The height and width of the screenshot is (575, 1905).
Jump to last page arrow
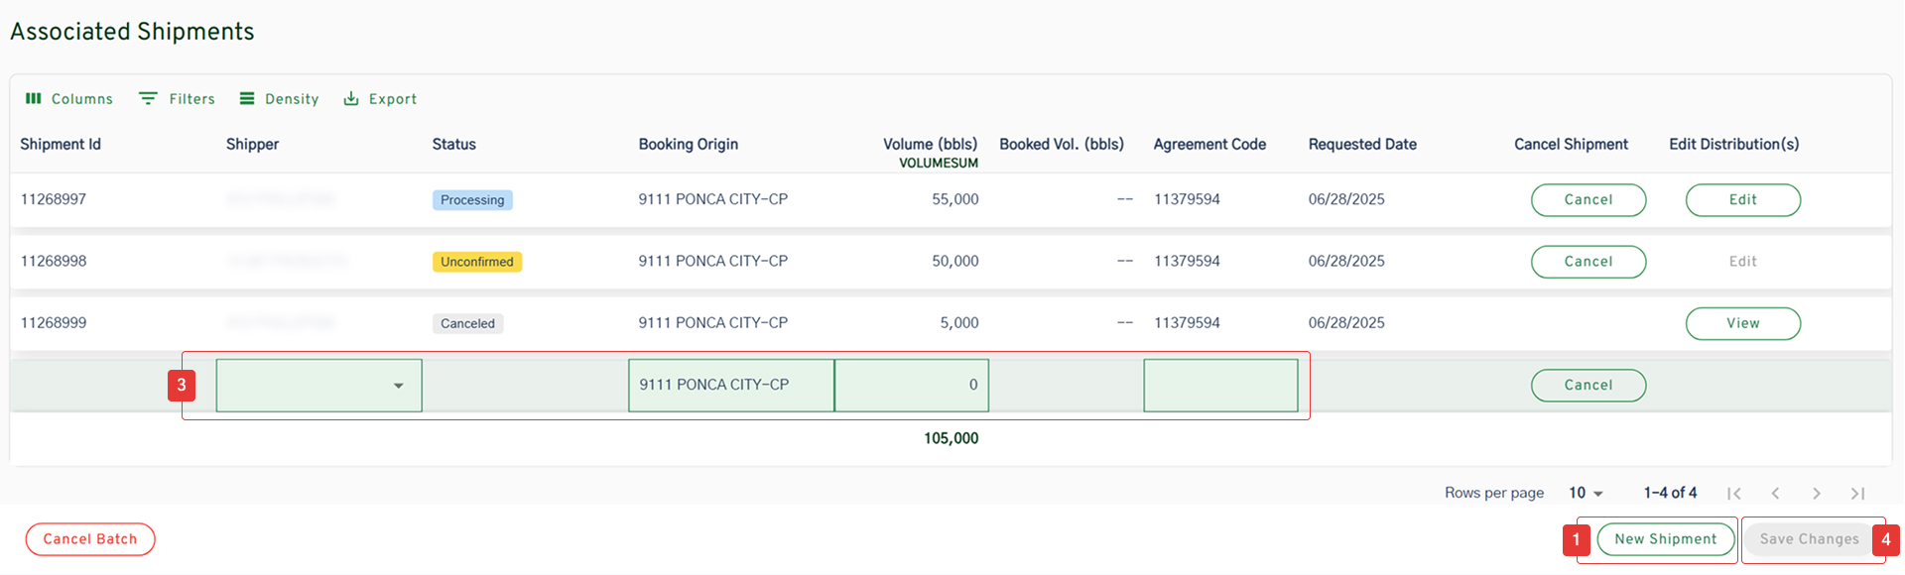(1857, 494)
